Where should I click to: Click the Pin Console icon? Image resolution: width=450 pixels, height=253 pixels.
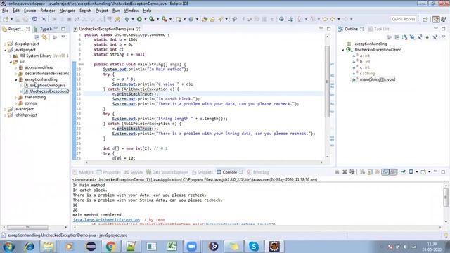coord(403,172)
